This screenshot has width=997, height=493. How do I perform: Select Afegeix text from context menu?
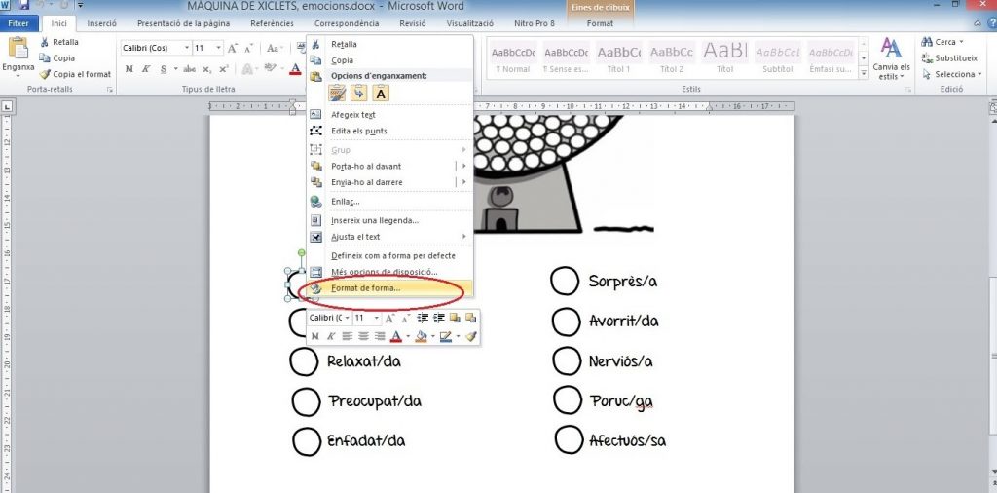click(x=352, y=115)
